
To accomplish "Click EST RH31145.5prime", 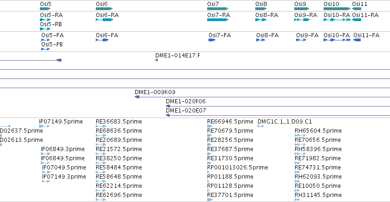I will click(297, 200).
